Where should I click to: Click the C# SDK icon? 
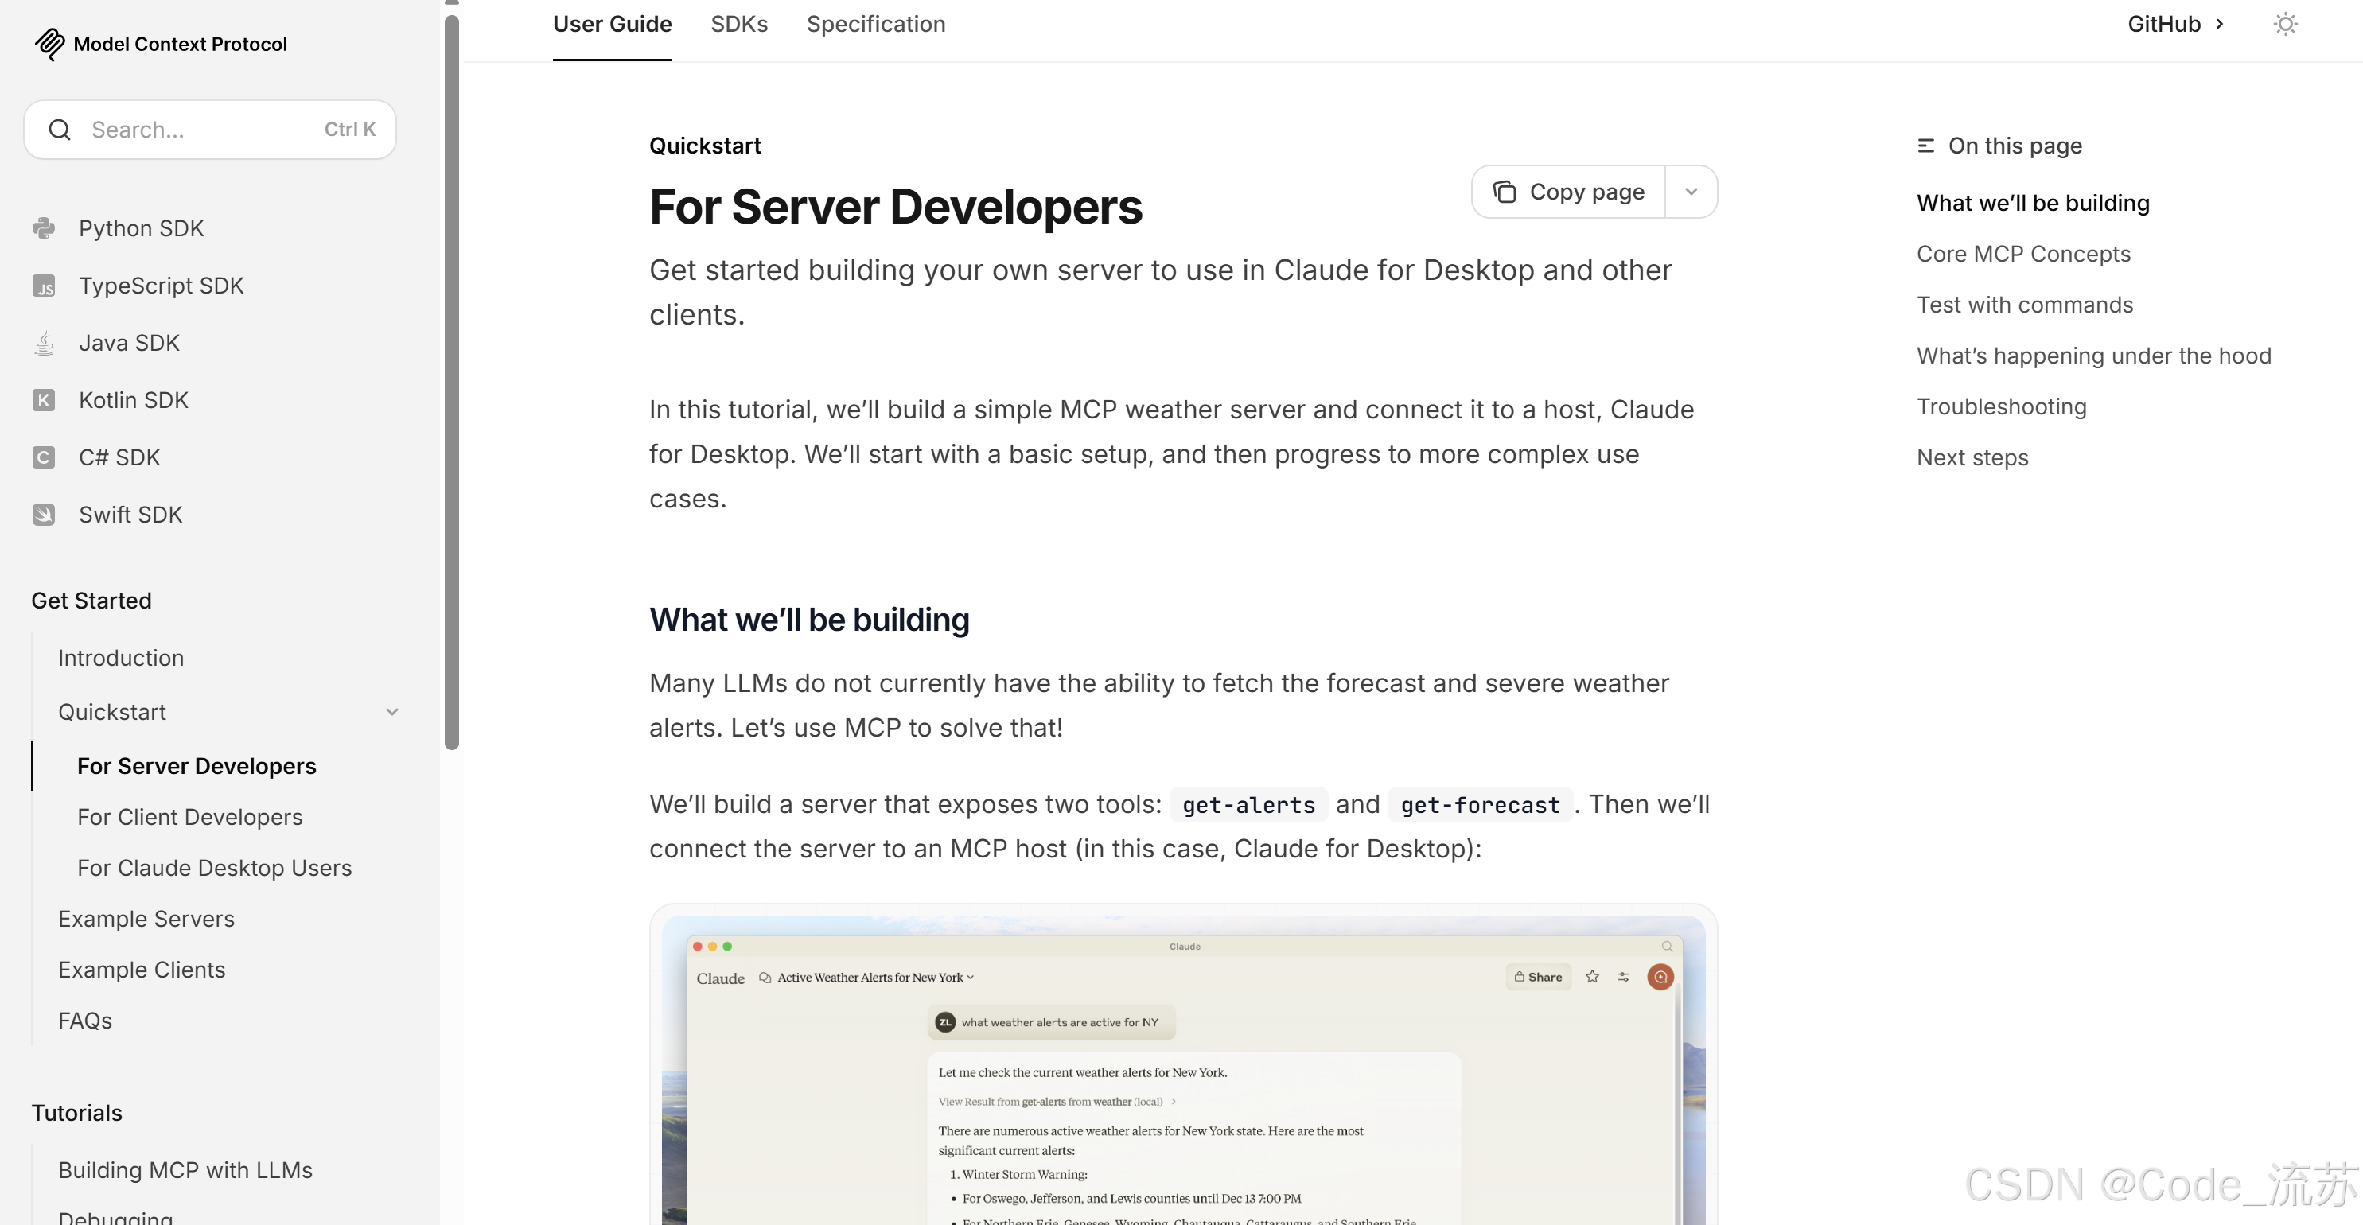click(x=43, y=457)
